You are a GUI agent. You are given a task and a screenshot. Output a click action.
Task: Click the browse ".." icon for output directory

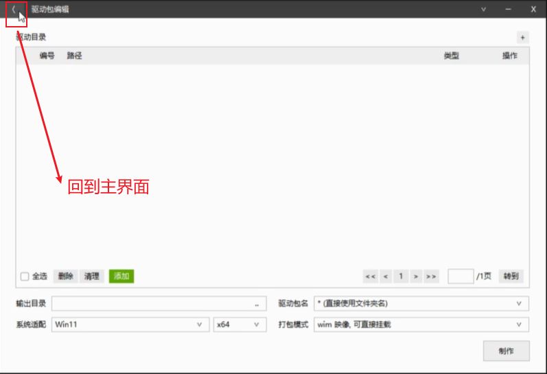pyautogui.click(x=257, y=304)
